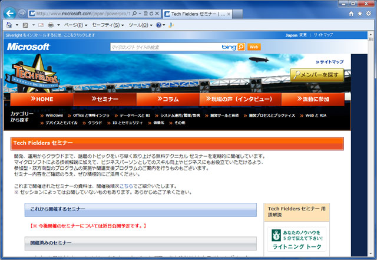Click the command bar Home page icon
The width and height of the screenshot is (377, 260).
click(9, 25)
